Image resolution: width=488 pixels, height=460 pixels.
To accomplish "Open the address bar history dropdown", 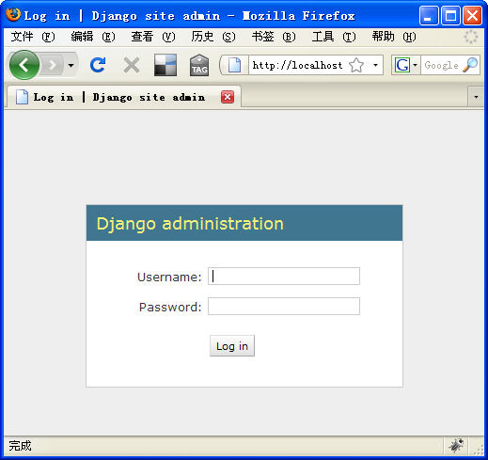I will (375, 65).
